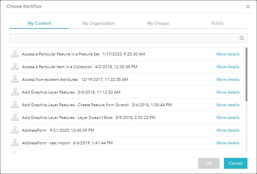Open More details for Access a Particular Feature in a Feature Set

[228, 54]
